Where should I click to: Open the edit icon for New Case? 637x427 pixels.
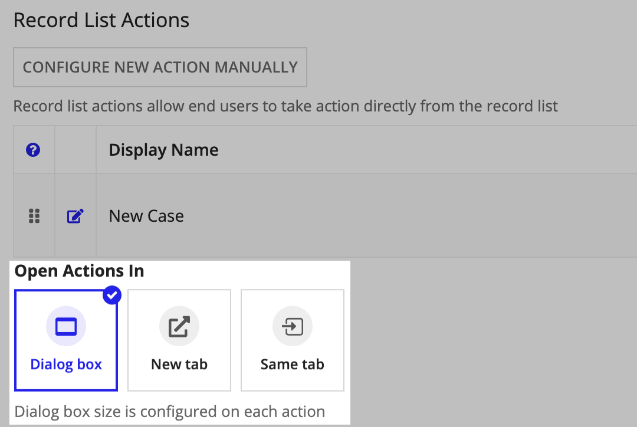75,216
